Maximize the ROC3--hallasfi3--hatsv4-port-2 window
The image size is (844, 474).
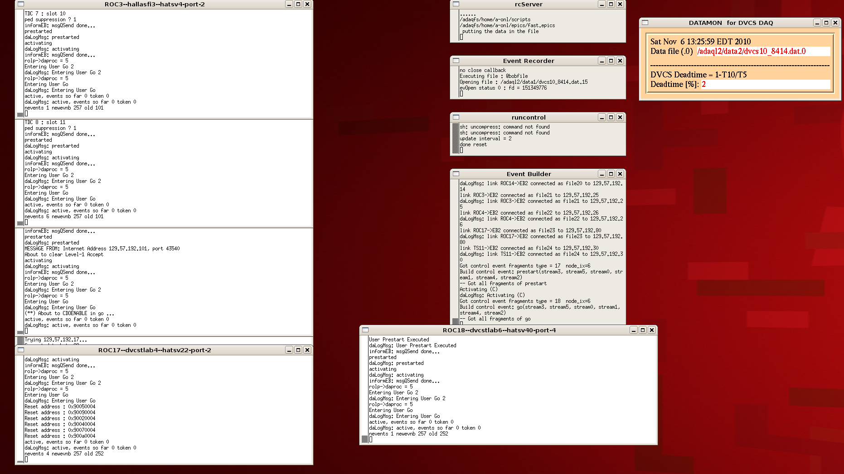tap(298, 4)
